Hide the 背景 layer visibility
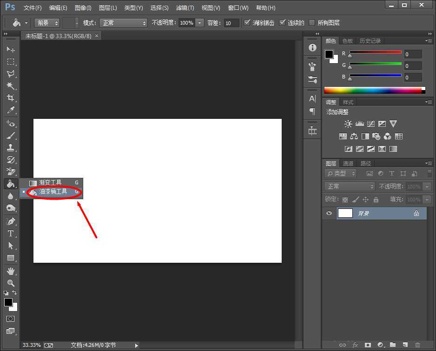 click(x=329, y=213)
